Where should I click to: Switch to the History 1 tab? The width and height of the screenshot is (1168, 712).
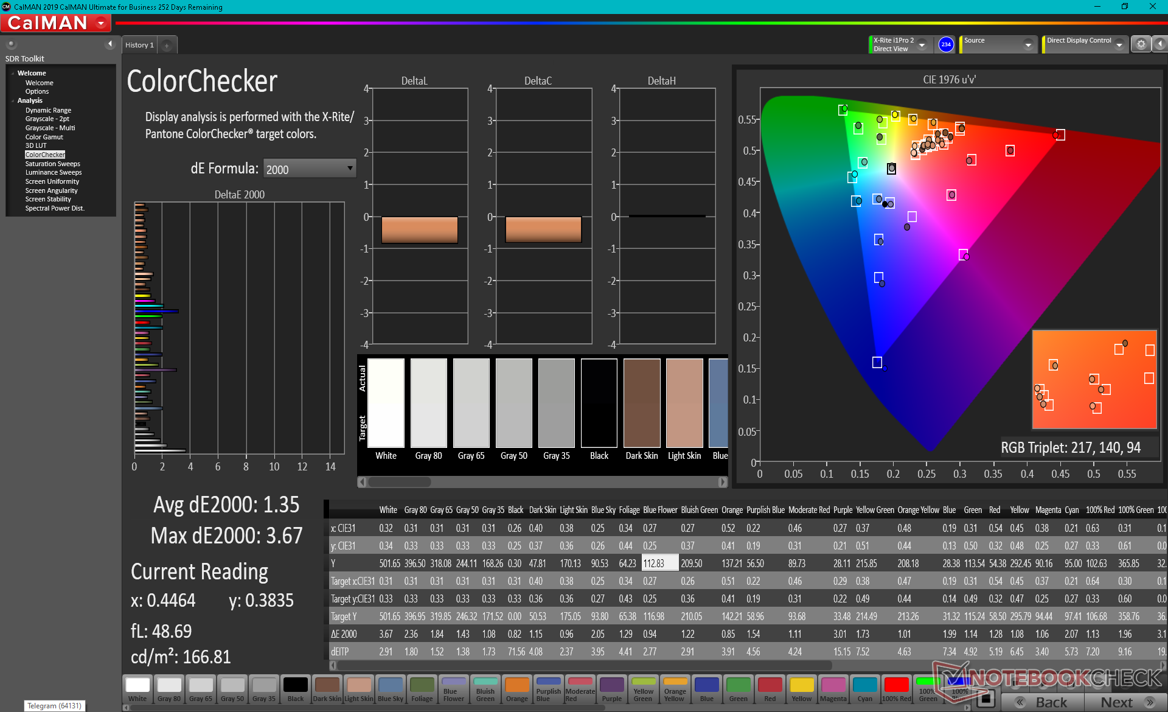[x=139, y=45]
